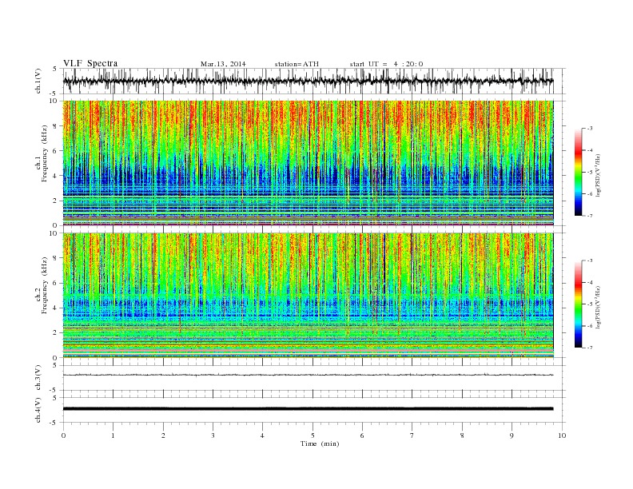
Task: Click the thick ch.4 waveform trace
Action: coord(308,409)
